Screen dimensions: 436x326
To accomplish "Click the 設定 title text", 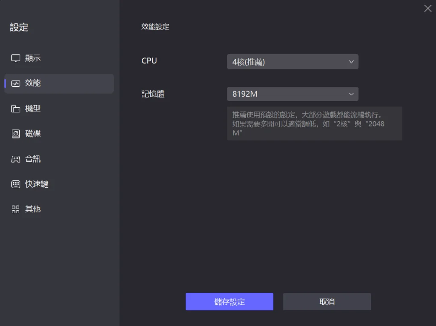I will click(x=19, y=27).
